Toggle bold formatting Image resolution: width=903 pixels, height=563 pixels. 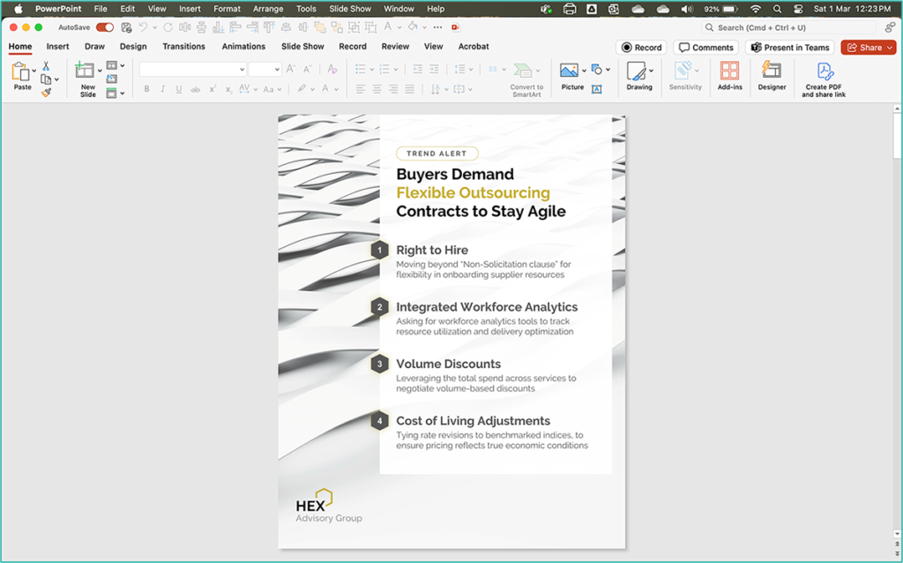(x=146, y=88)
